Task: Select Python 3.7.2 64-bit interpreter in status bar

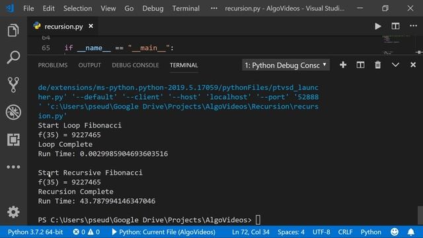Action: pyautogui.click(x=35, y=232)
